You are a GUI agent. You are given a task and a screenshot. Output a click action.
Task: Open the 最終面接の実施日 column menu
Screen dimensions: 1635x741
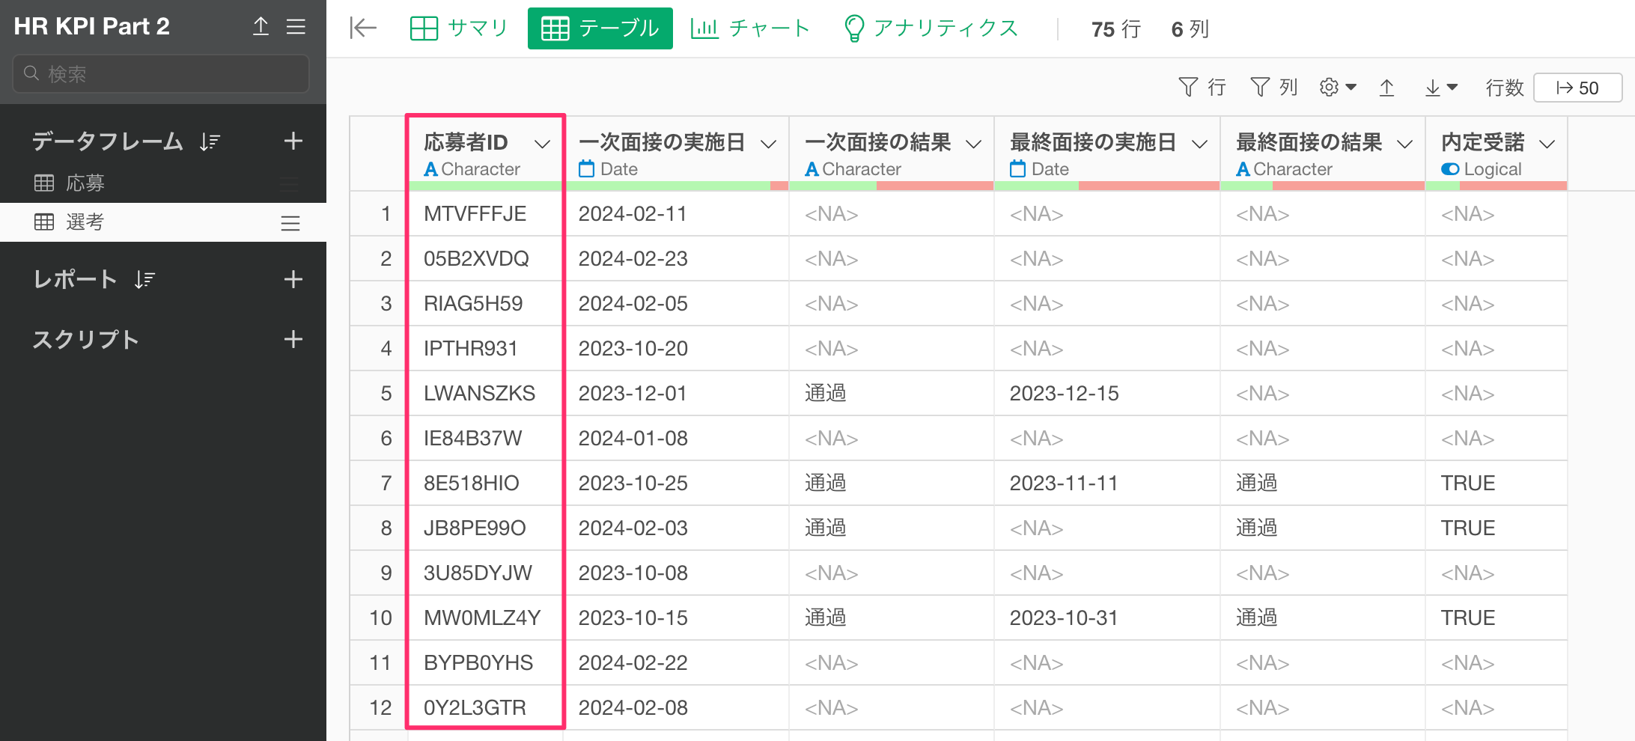(x=1200, y=144)
